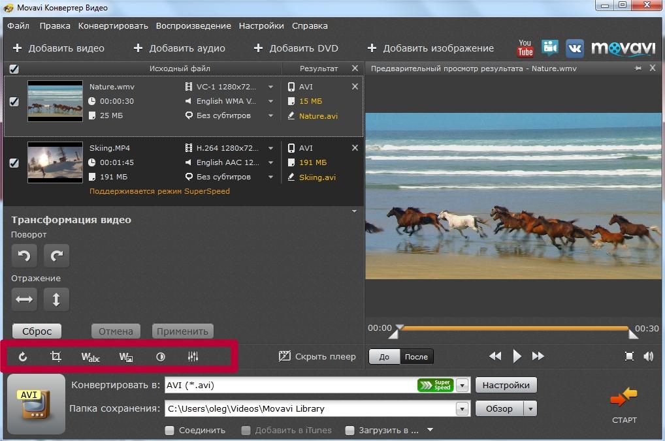Click the YouTube icon
Image resolution: width=665 pixels, height=441 pixels.
[x=525, y=48]
